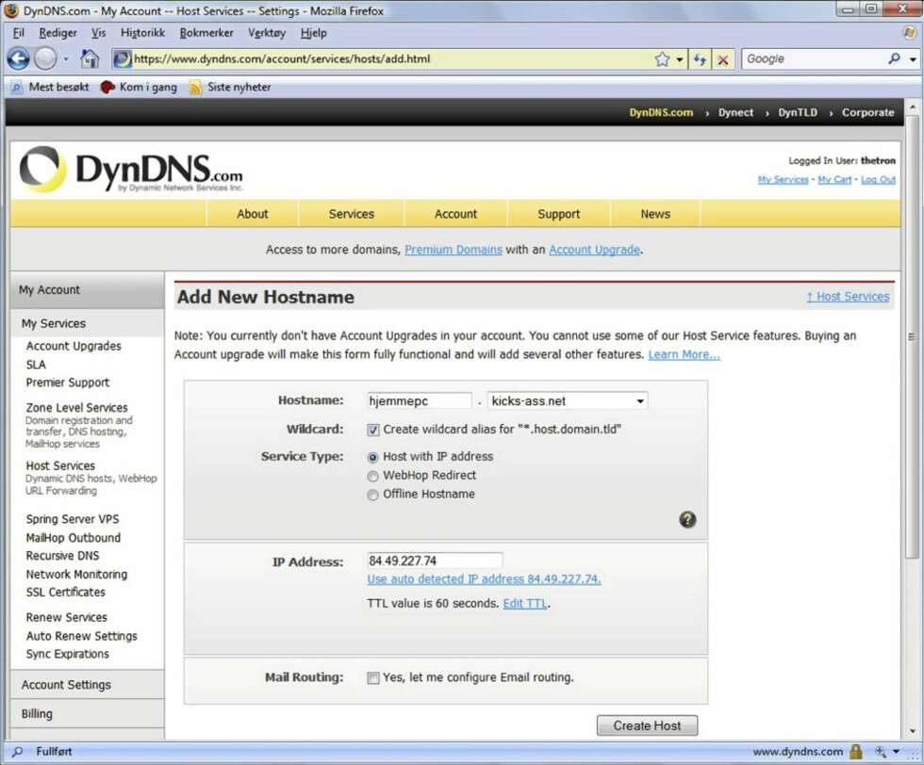Open Host Services in the sidebar
Screen dimensions: 924x765
click(60, 465)
